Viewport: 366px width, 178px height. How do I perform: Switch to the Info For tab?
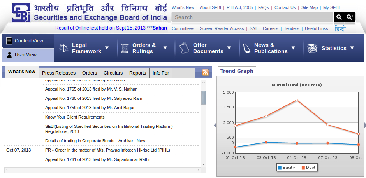coord(161,73)
